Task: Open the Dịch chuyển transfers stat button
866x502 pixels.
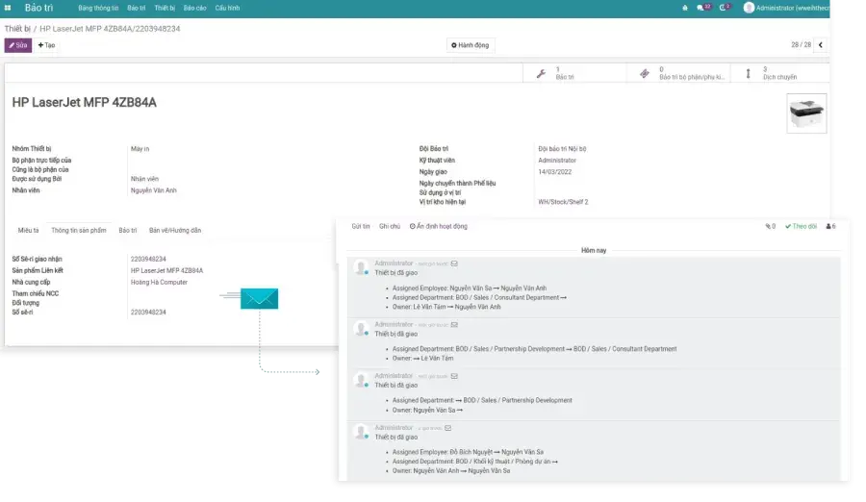Action: click(x=777, y=73)
